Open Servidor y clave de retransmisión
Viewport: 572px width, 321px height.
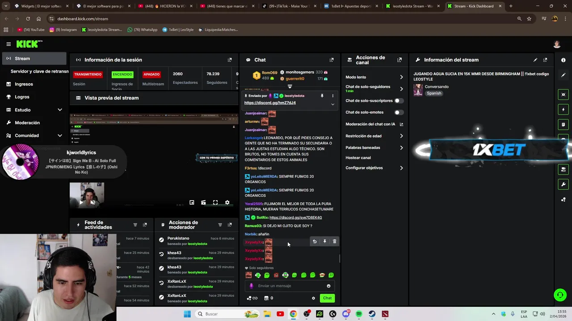[39, 71]
